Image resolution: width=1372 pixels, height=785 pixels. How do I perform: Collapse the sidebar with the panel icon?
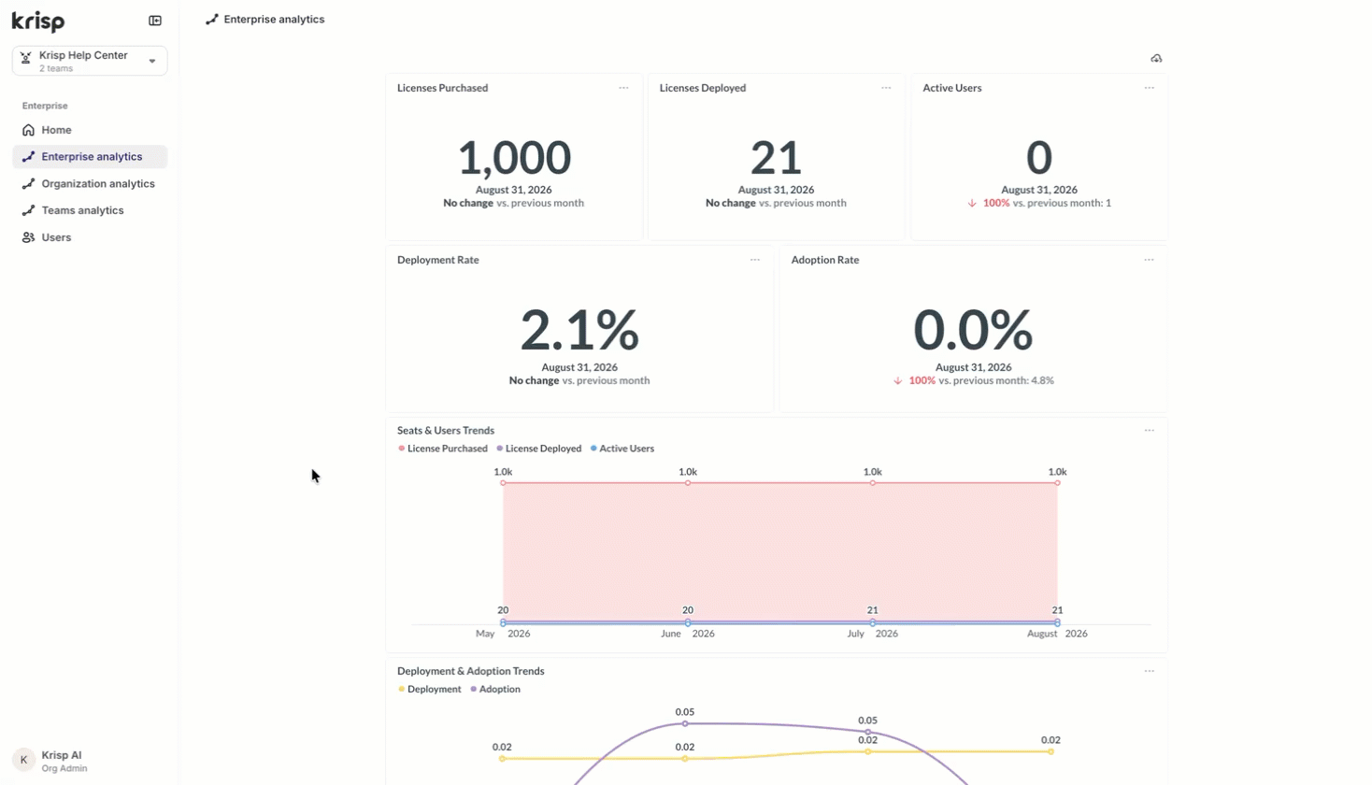point(155,21)
